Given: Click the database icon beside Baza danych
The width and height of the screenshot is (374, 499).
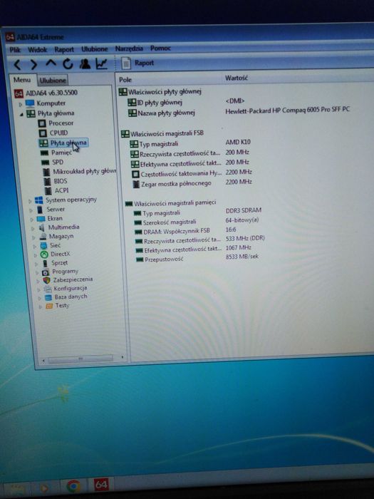Looking at the screenshot, I should (x=48, y=297).
